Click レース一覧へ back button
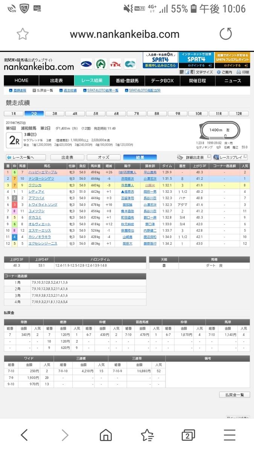Screen dimensions: 254x452 [26, 157]
